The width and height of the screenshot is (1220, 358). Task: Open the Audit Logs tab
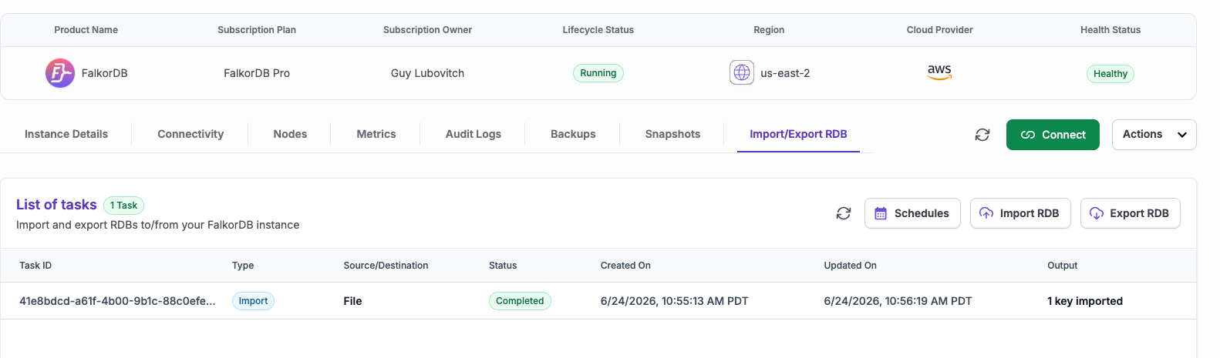[474, 134]
